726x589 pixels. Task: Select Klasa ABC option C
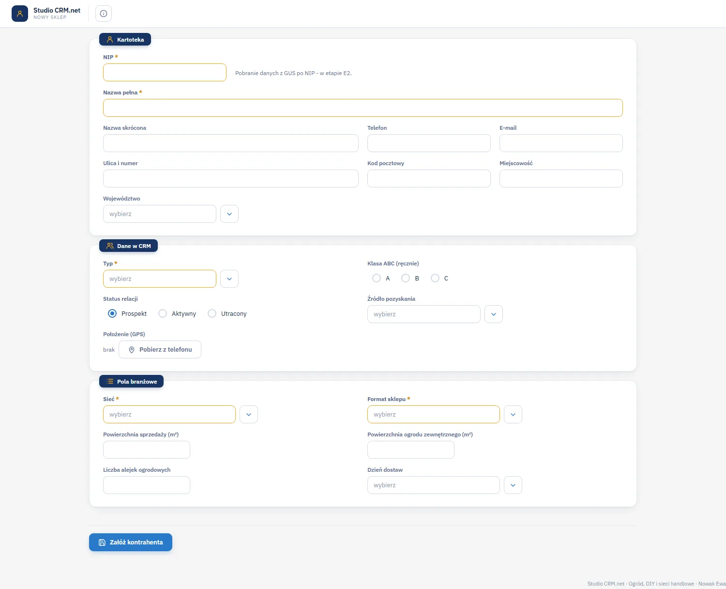click(435, 278)
